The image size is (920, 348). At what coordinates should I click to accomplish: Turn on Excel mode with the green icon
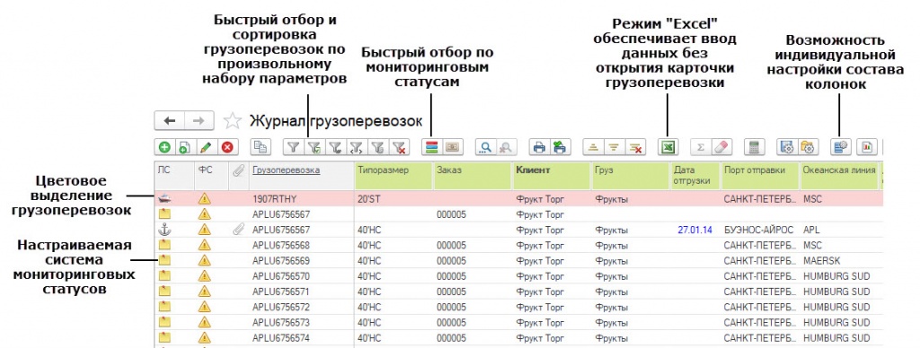(x=667, y=148)
